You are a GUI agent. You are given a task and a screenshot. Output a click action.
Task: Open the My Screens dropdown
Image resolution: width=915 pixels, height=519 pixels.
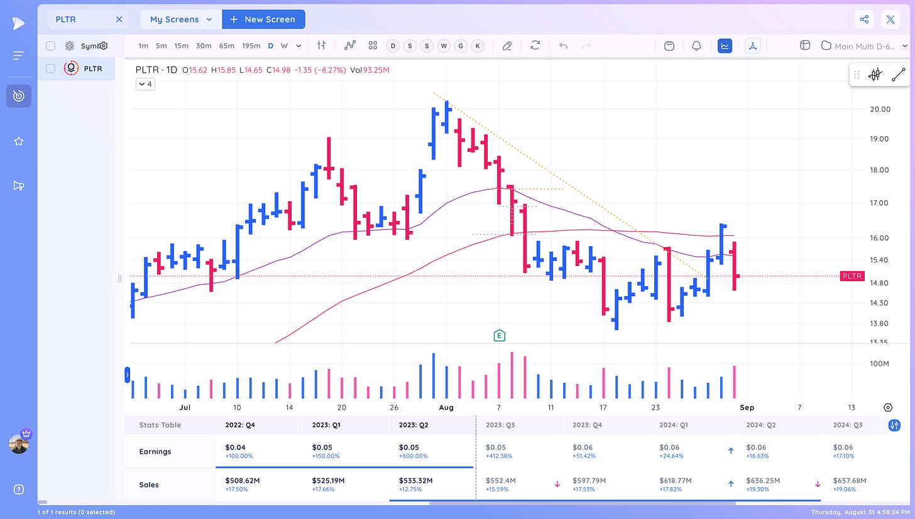point(181,19)
